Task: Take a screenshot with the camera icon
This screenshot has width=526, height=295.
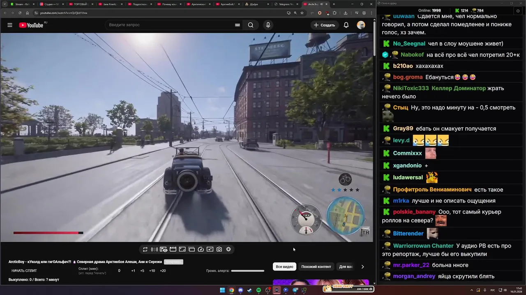Action: tap(219, 249)
